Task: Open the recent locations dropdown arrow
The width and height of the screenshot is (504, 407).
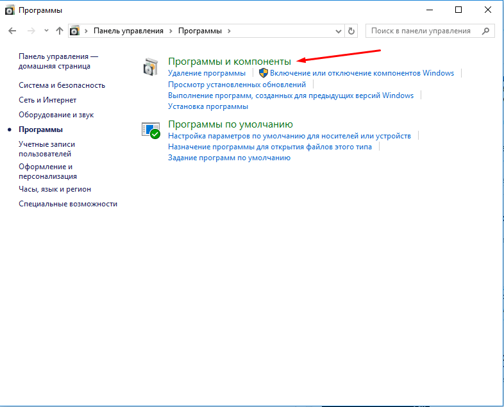Action: (46, 31)
